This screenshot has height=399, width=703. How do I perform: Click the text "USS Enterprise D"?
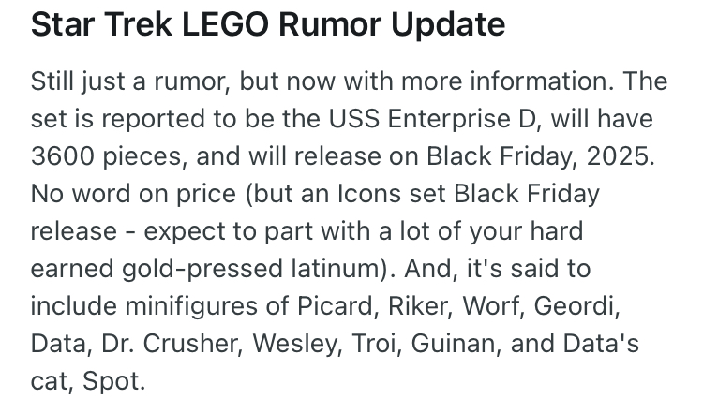tap(432, 119)
